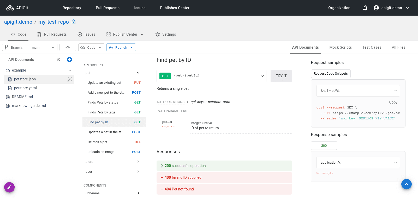Open the Shell + cURL language dropdown
The image size is (418, 205).
[x=358, y=91]
